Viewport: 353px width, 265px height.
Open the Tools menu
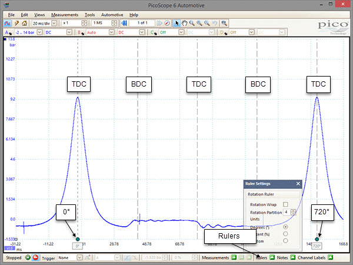click(x=89, y=15)
